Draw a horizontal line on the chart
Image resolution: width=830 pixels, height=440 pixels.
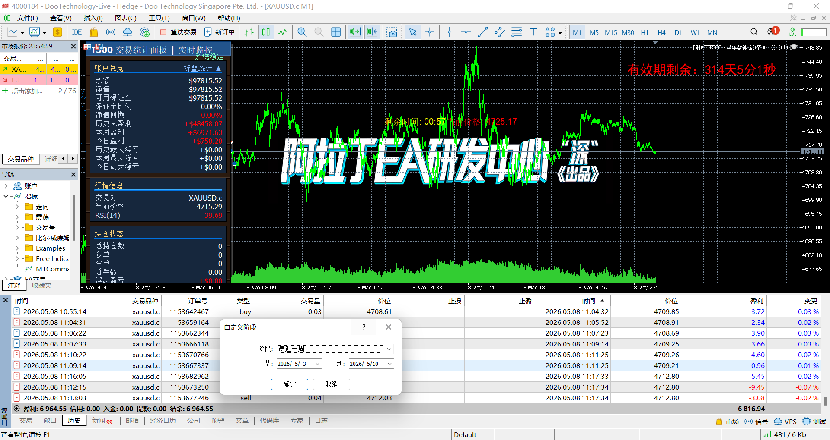tap(466, 32)
